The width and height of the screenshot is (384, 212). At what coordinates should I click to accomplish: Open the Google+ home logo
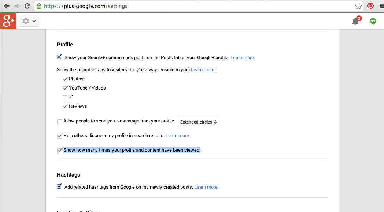[x=8, y=21]
